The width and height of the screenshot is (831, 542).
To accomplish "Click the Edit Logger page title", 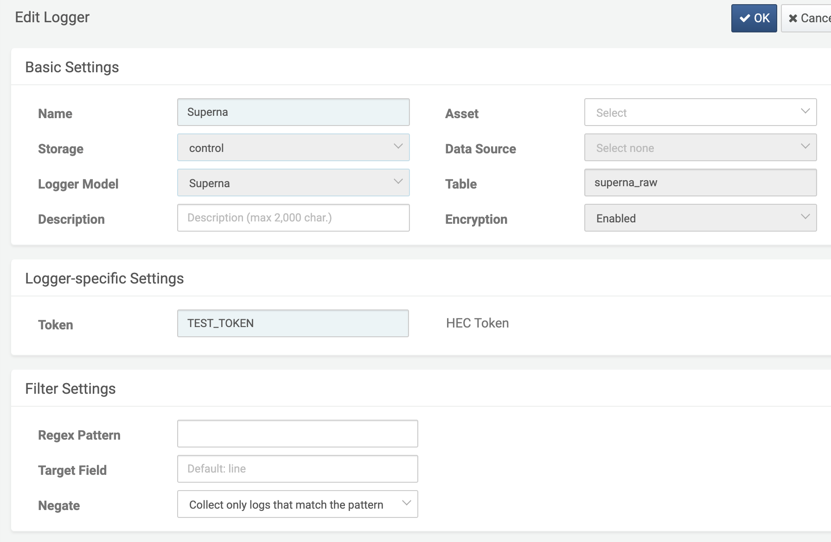I will (52, 17).
